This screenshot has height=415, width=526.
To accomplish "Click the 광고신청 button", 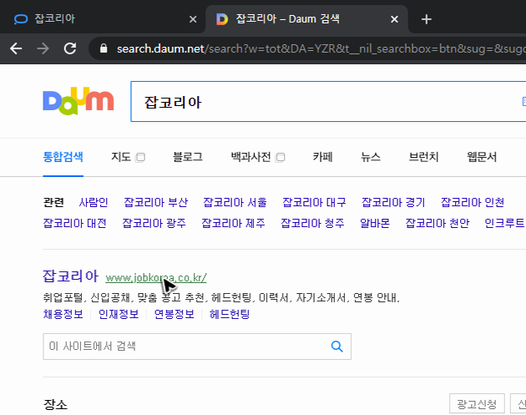I will pos(477,404).
